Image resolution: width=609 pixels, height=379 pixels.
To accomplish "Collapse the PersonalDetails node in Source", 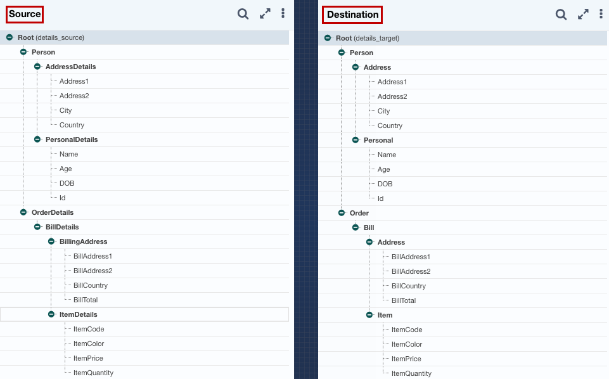I will [x=37, y=139].
